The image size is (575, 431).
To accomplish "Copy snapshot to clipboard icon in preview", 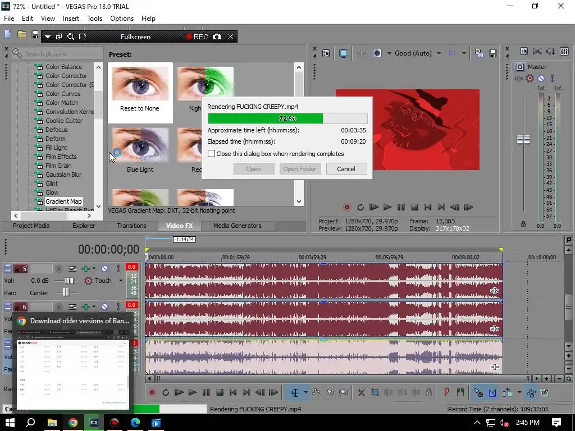I will click(478, 53).
